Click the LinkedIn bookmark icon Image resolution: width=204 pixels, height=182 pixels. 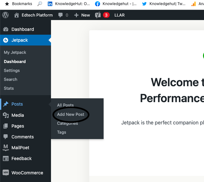coord(50,4)
